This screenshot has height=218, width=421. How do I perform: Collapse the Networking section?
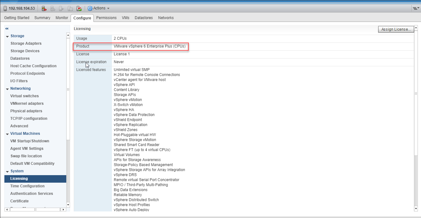(7, 89)
